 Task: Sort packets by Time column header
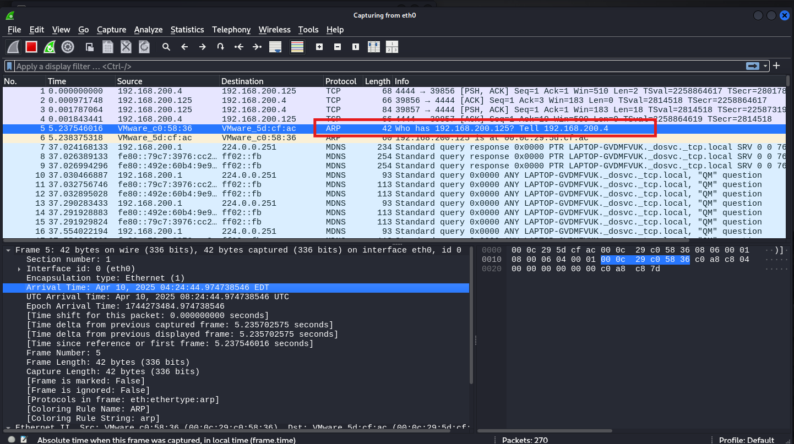click(x=80, y=81)
